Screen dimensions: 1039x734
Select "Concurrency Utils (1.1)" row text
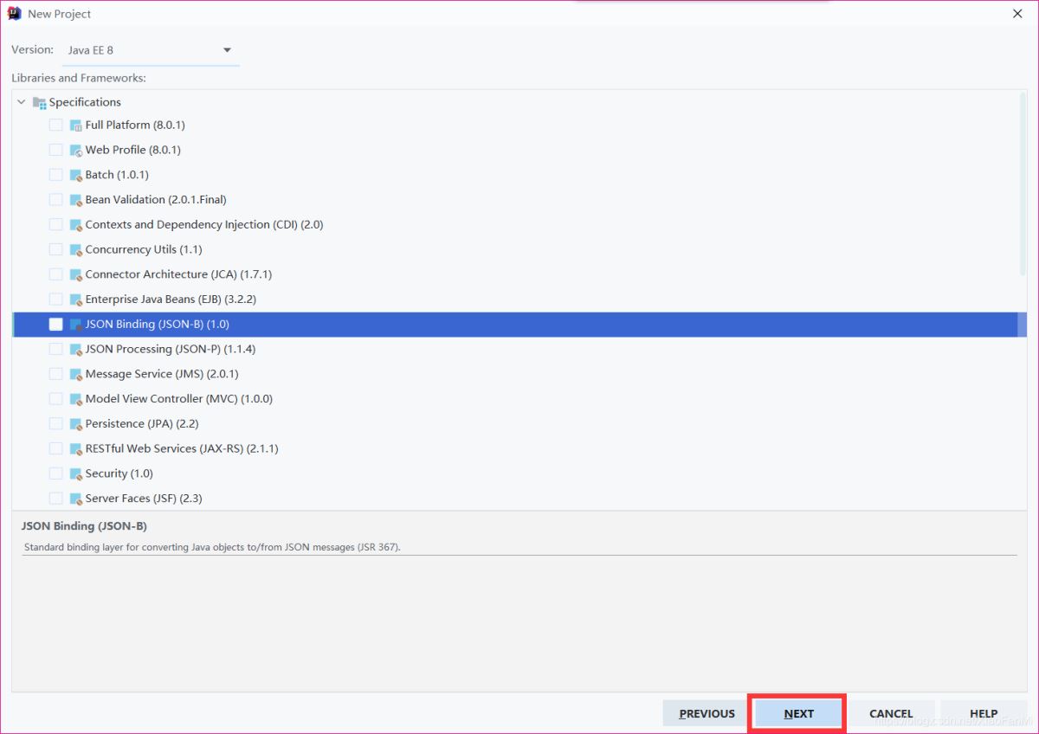click(x=144, y=249)
